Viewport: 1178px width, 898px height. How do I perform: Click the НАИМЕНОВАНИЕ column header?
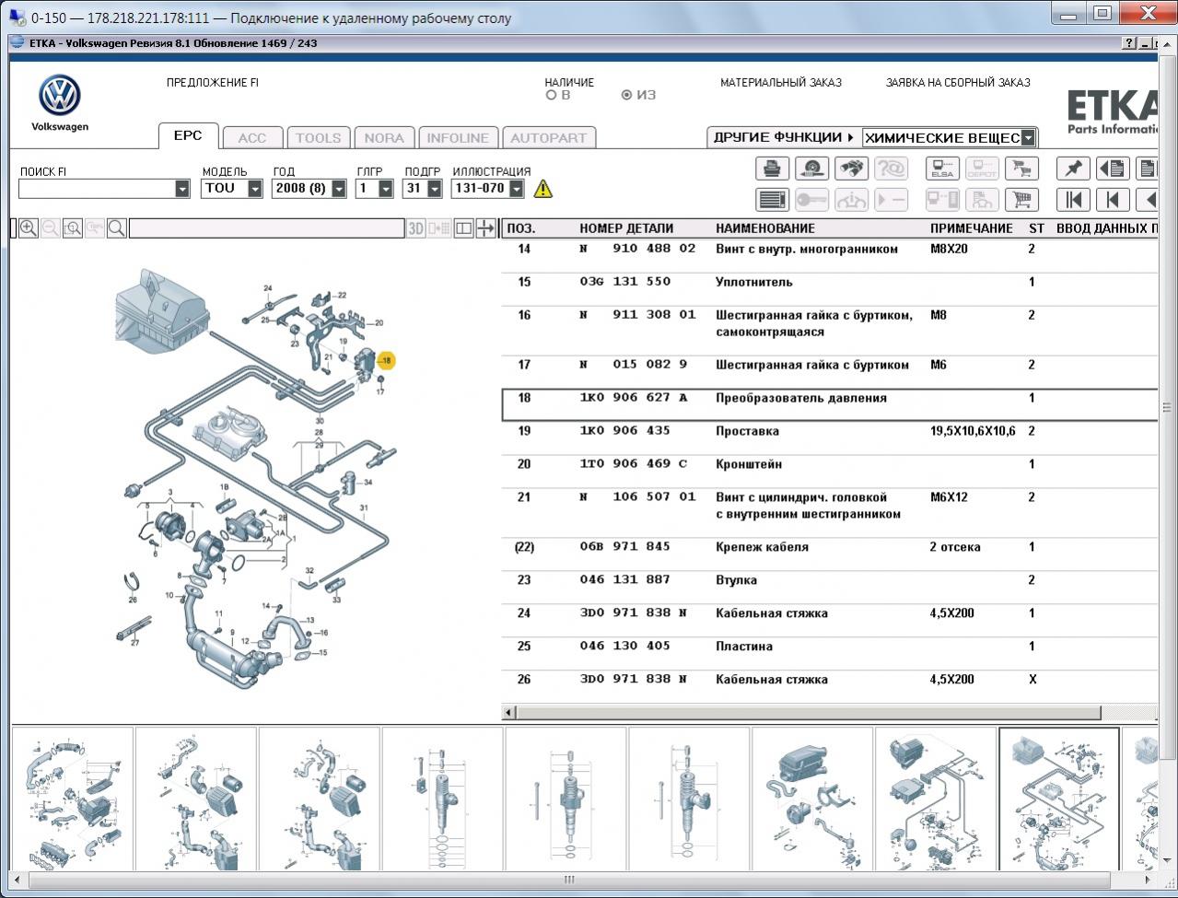click(765, 228)
